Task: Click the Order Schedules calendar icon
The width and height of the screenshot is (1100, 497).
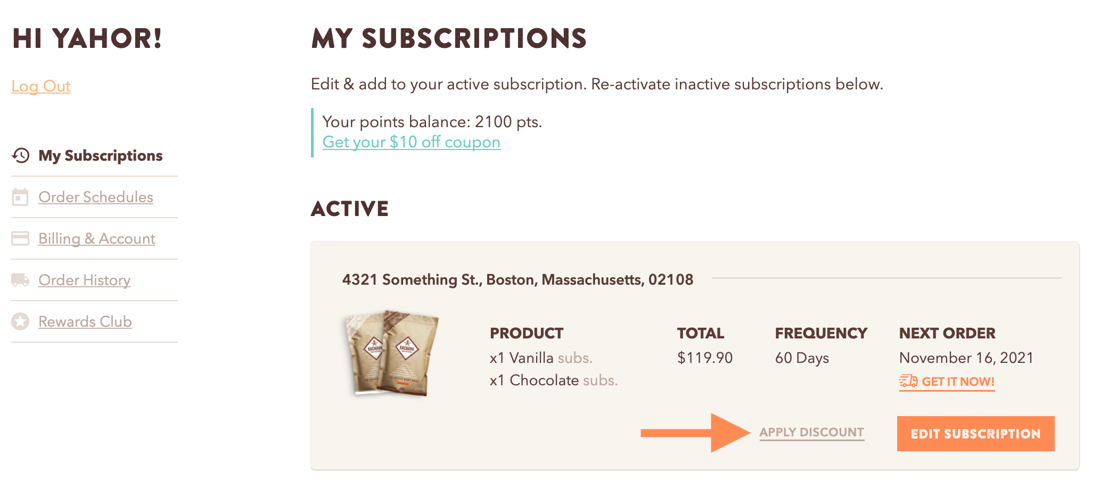Action: coord(20,197)
